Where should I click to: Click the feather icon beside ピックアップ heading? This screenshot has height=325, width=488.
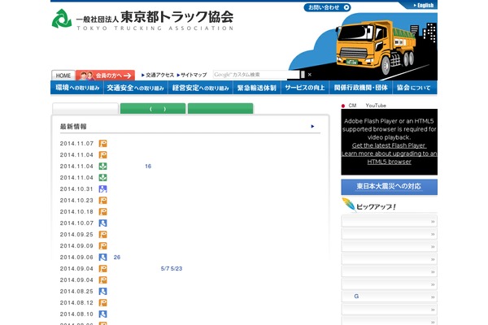348,205
